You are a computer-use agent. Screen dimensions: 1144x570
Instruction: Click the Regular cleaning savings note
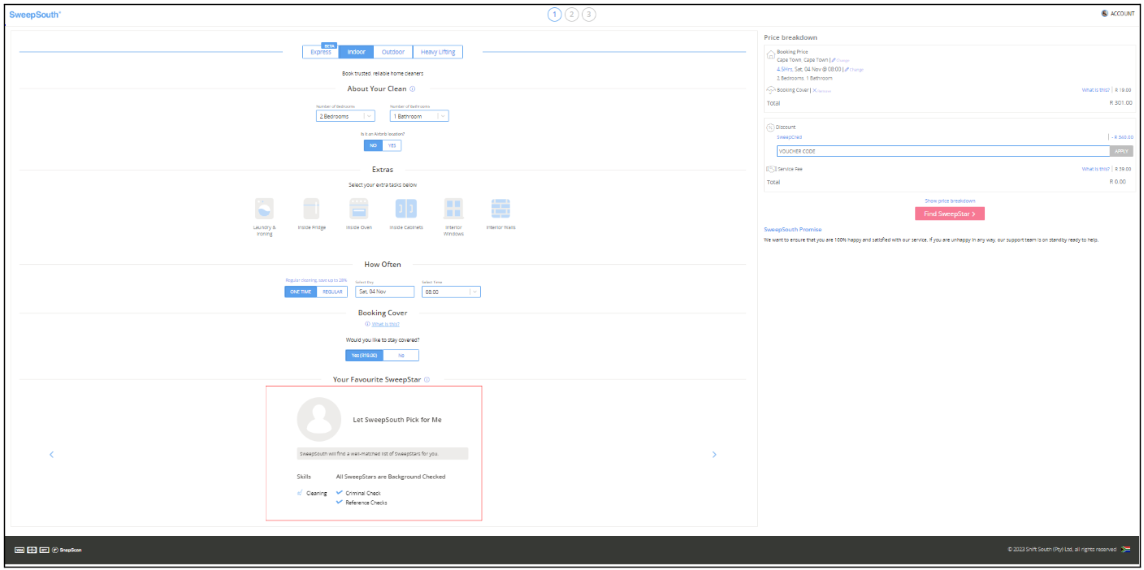coord(316,280)
